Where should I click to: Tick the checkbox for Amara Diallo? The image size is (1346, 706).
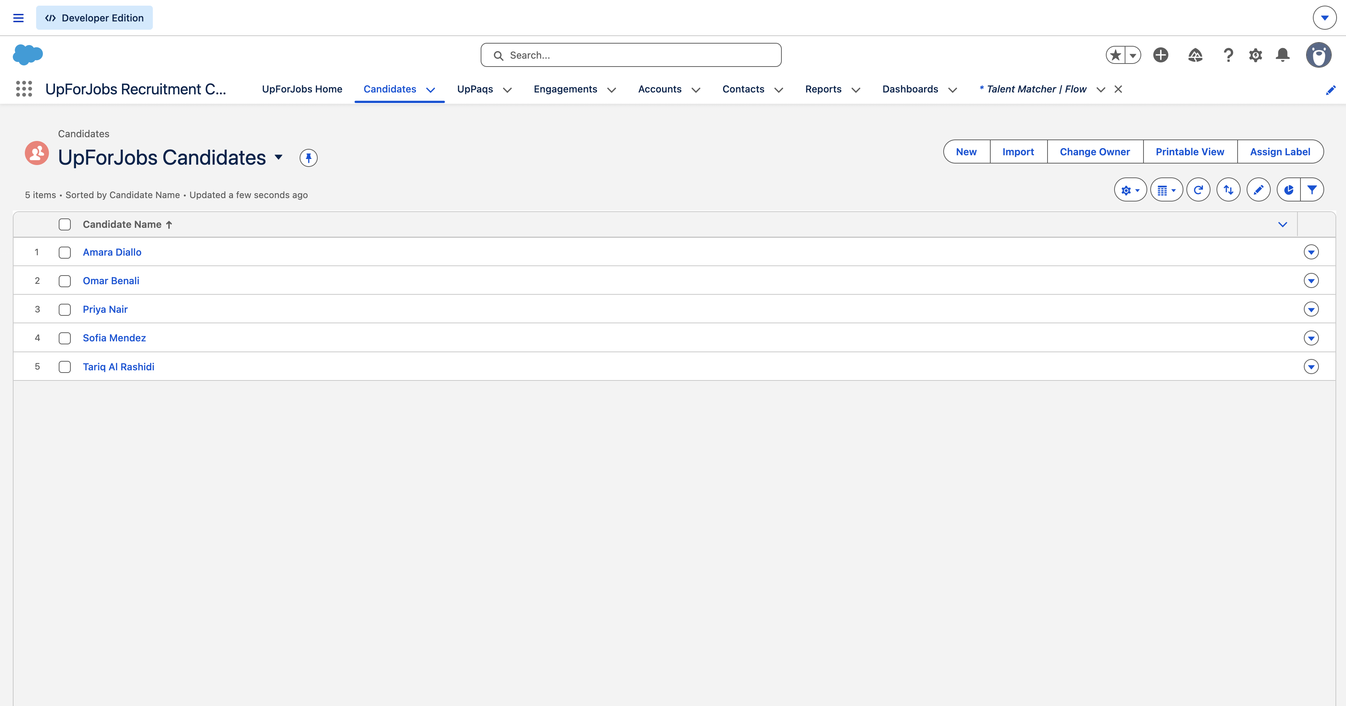[65, 253]
